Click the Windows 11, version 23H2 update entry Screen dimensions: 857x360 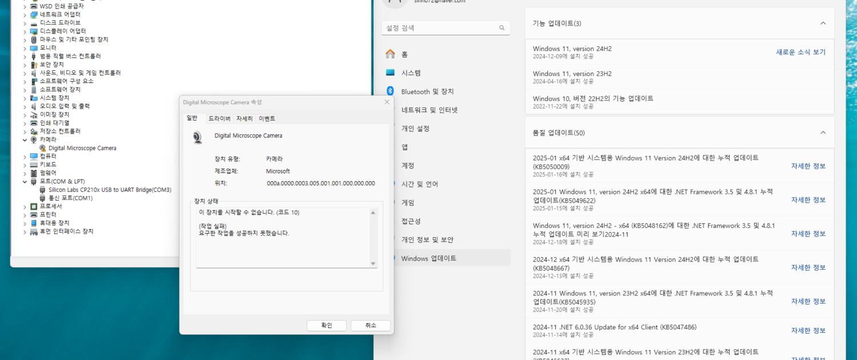click(679, 77)
